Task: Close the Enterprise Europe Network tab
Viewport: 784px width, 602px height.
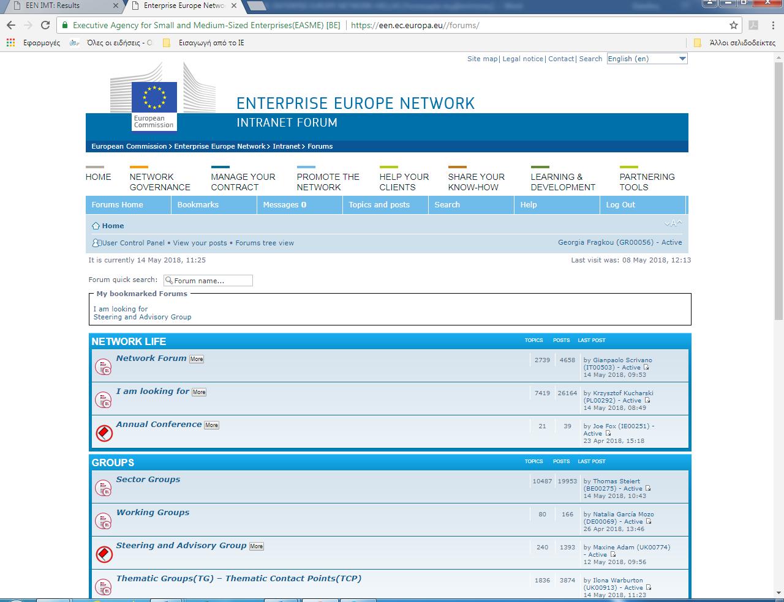Action: 234,6
